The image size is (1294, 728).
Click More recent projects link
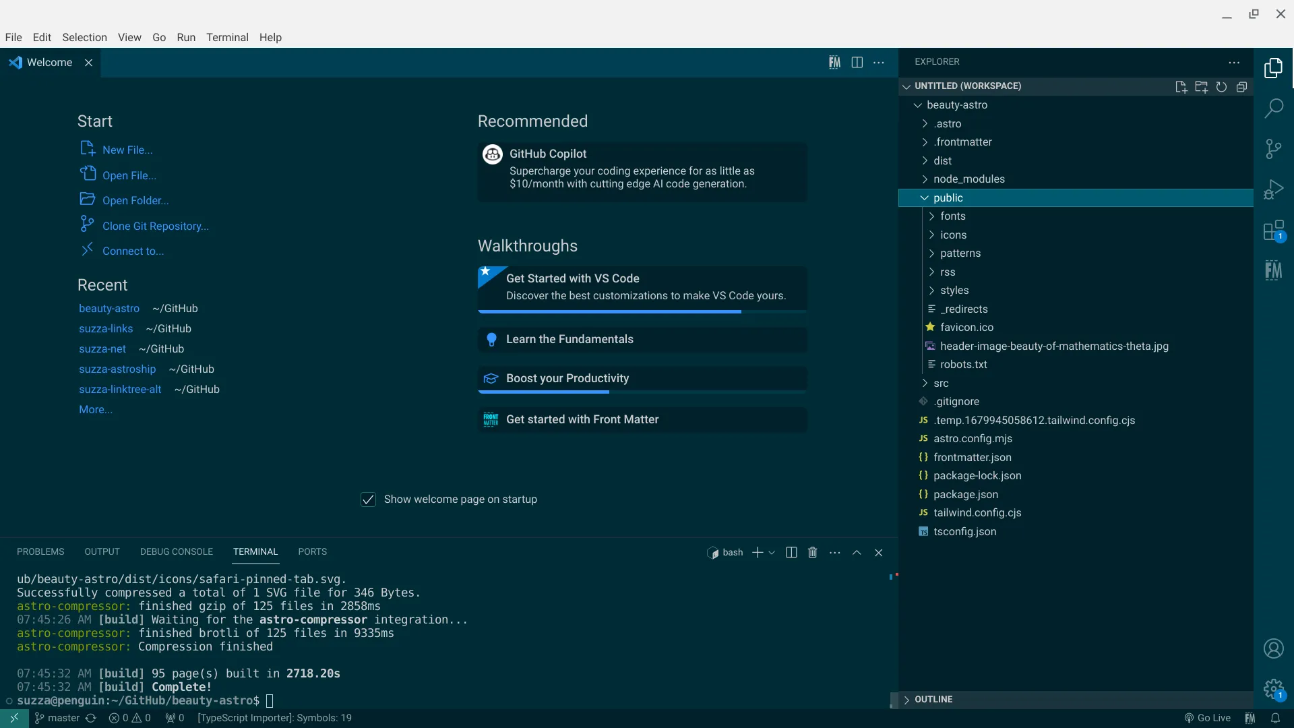(95, 409)
